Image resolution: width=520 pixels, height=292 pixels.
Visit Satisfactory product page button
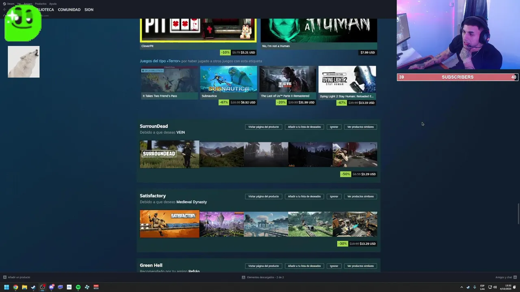tap(264, 196)
